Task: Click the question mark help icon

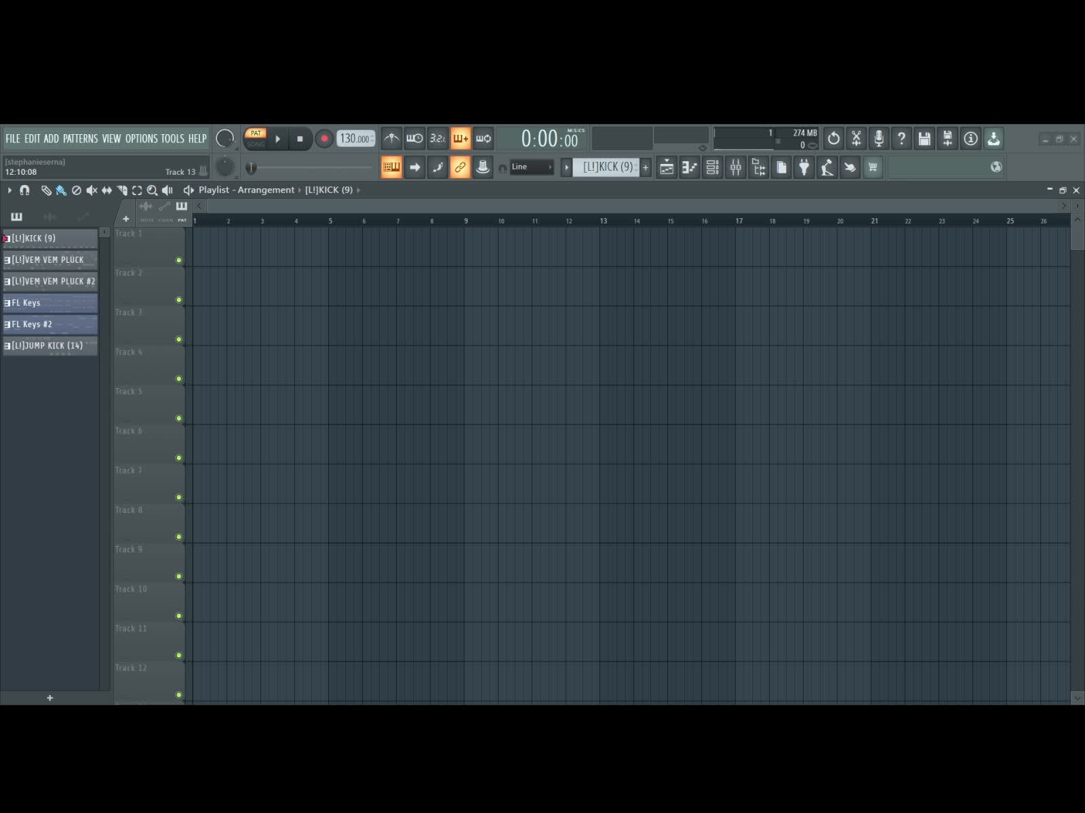Action: coord(902,139)
